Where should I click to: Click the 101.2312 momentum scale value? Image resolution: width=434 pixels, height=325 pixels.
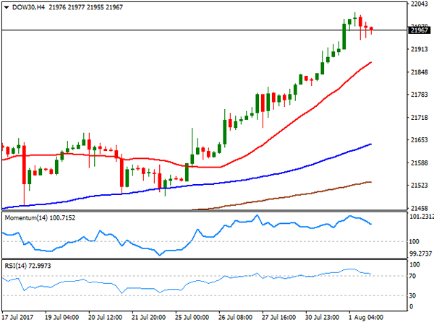point(421,217)
